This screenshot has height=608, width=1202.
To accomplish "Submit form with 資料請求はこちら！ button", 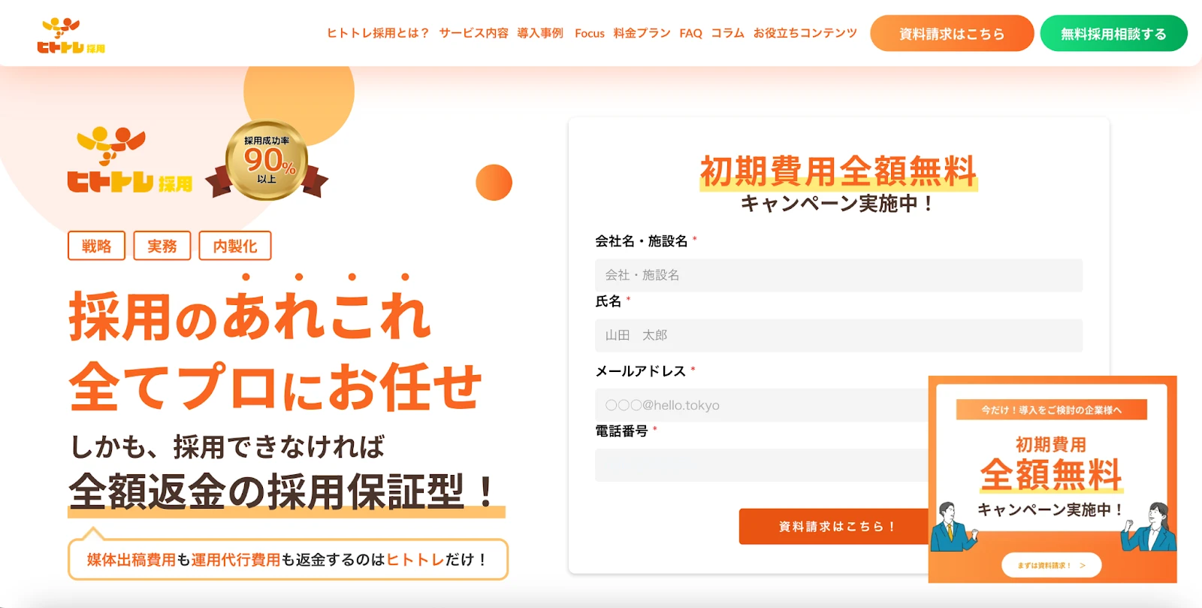I will click(x=834, y=526).
